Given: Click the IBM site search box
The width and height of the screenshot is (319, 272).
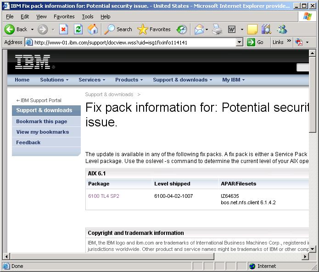Looking at the screenshot, I should click(303, 68).
